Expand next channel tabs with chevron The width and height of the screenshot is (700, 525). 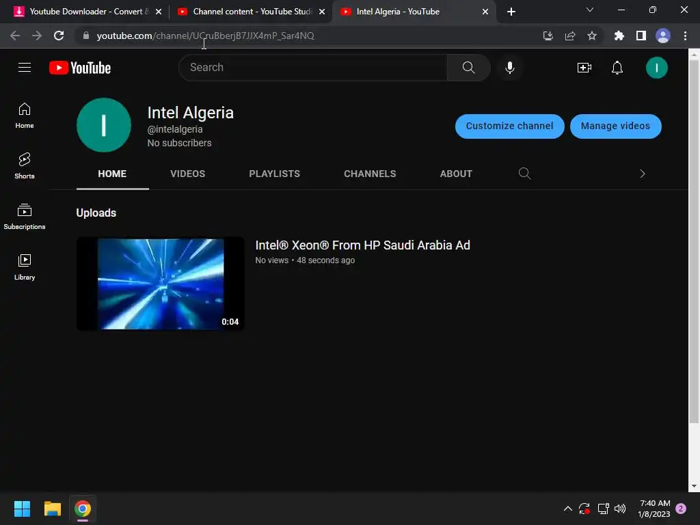tap(643, 174)
